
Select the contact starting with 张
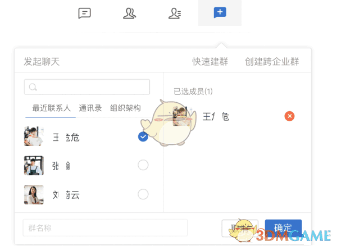pos(143,165)
